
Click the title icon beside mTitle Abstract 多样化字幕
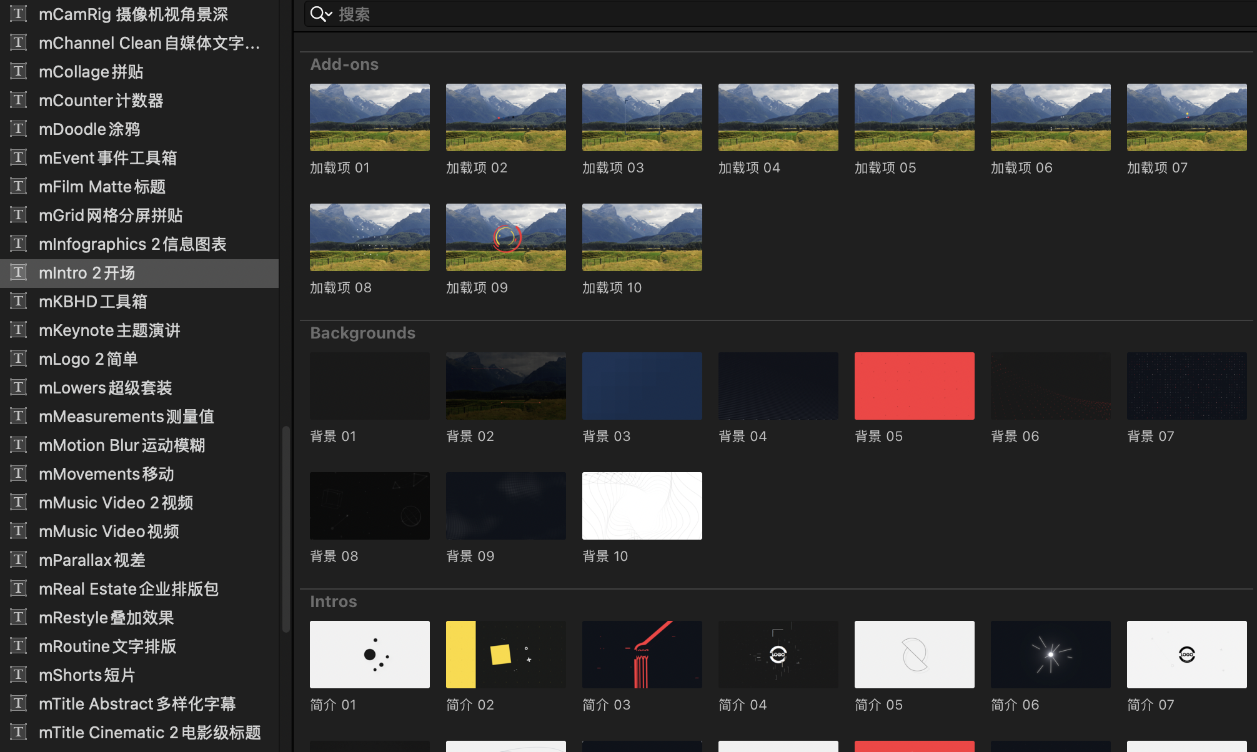coord(19,703)
